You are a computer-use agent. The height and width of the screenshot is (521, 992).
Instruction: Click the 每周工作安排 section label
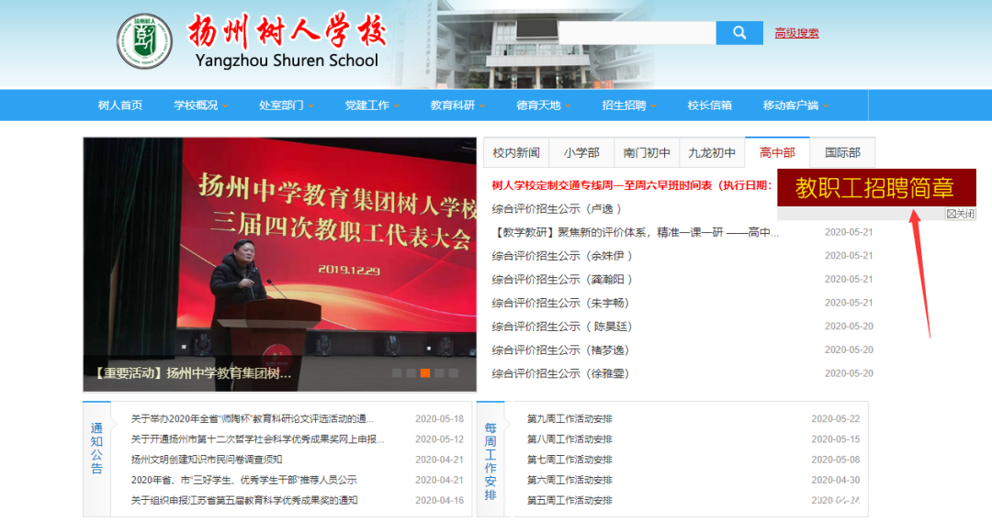pos(490,461)
